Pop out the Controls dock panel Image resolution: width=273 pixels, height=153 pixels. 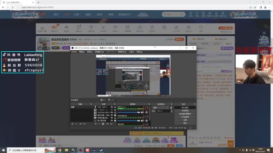pyautogui.click(x=195, y=104)
